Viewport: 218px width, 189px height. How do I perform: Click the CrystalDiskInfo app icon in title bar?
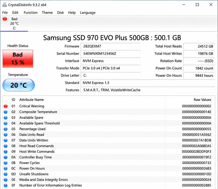pos(4,5)
